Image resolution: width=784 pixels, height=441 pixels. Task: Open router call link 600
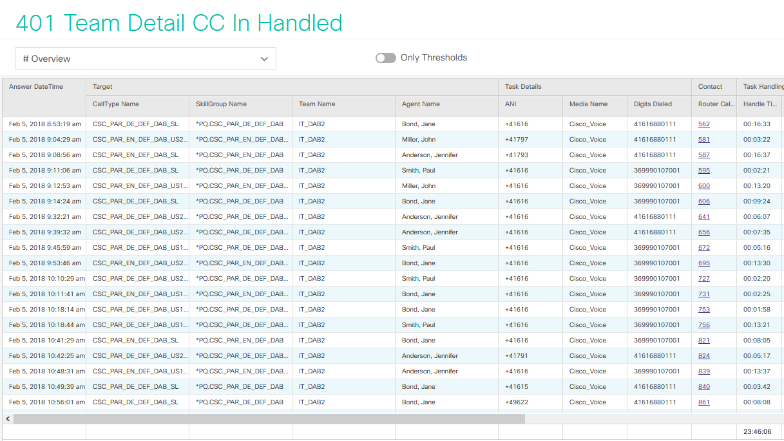click(703, 186)
